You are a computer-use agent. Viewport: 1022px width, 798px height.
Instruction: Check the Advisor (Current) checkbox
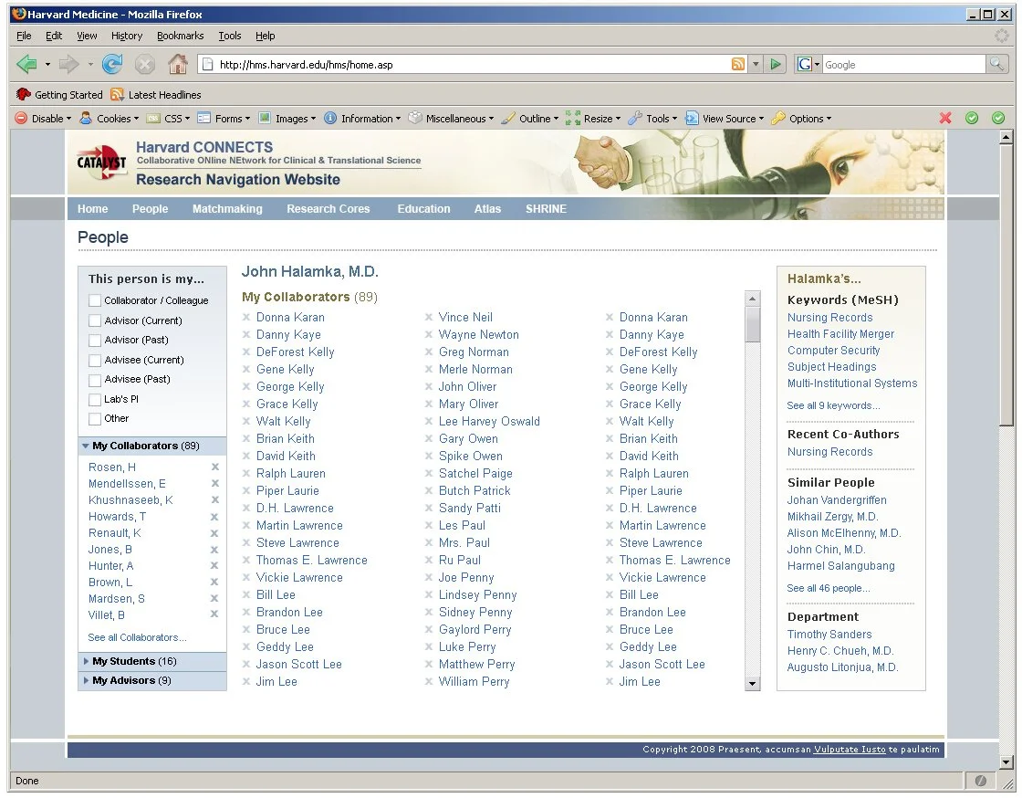[95, 320]
